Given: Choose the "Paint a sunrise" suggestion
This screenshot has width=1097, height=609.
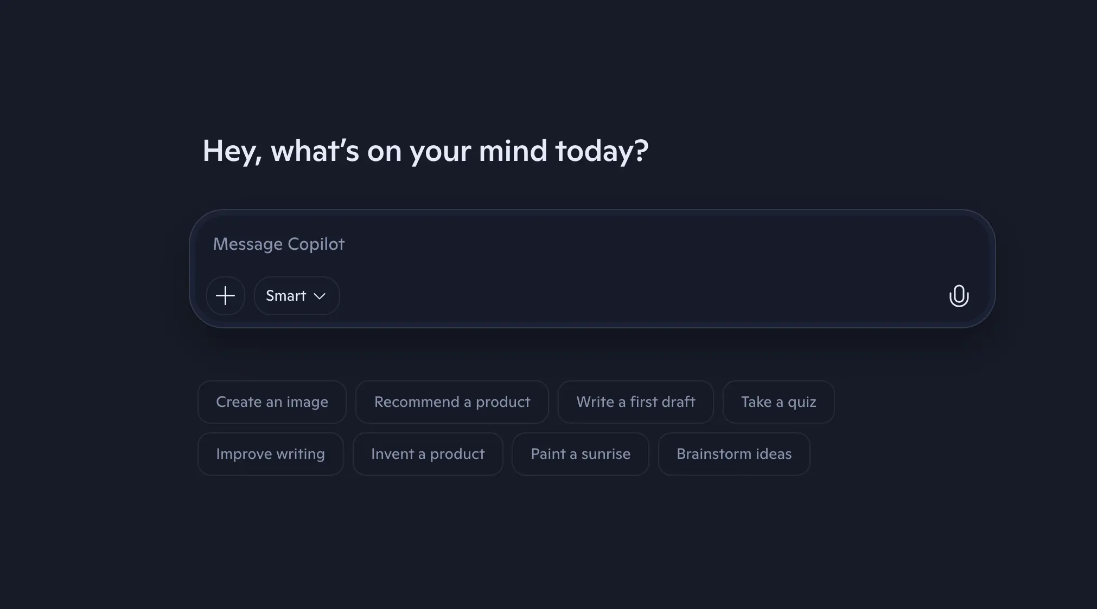Looking at the screenshot, I should 580,454.
